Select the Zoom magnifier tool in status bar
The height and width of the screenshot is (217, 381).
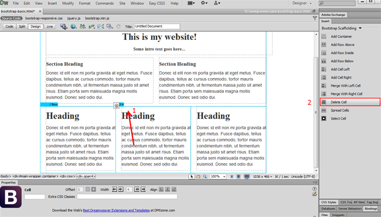205,177
